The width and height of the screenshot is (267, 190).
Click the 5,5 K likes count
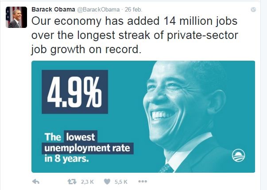pyautogui.click(x=121, y=182)
